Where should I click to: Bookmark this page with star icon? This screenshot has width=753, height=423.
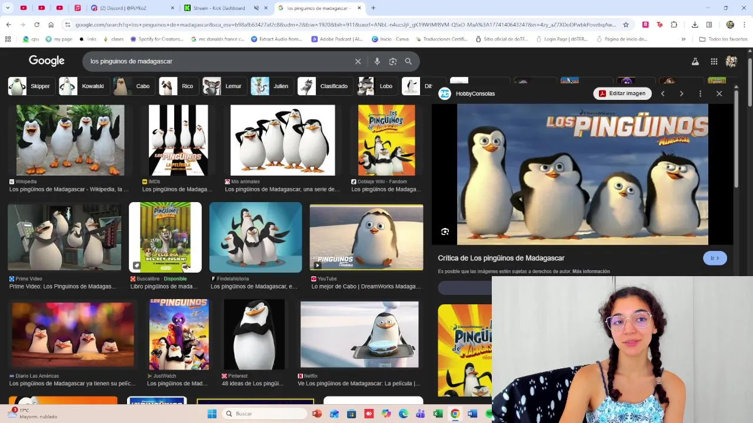(x=626, y=25)
